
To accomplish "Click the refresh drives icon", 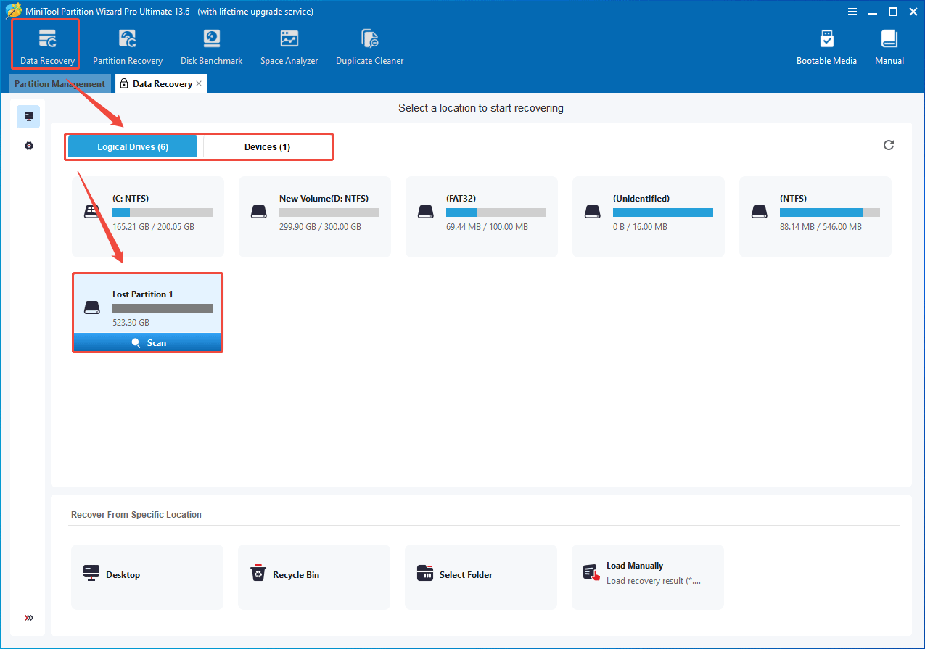I will tap(888, 146).
